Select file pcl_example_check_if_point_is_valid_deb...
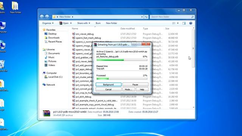The height and width of the screenshot is (136, 242). 97,101
